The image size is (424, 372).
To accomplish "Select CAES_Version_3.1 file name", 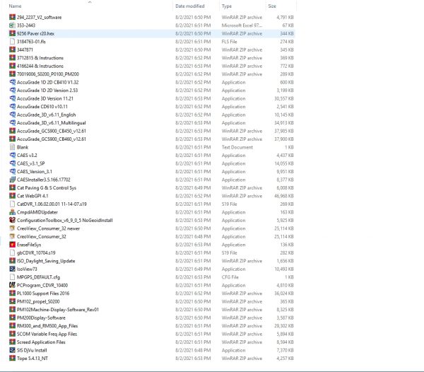I will [35, 171].
